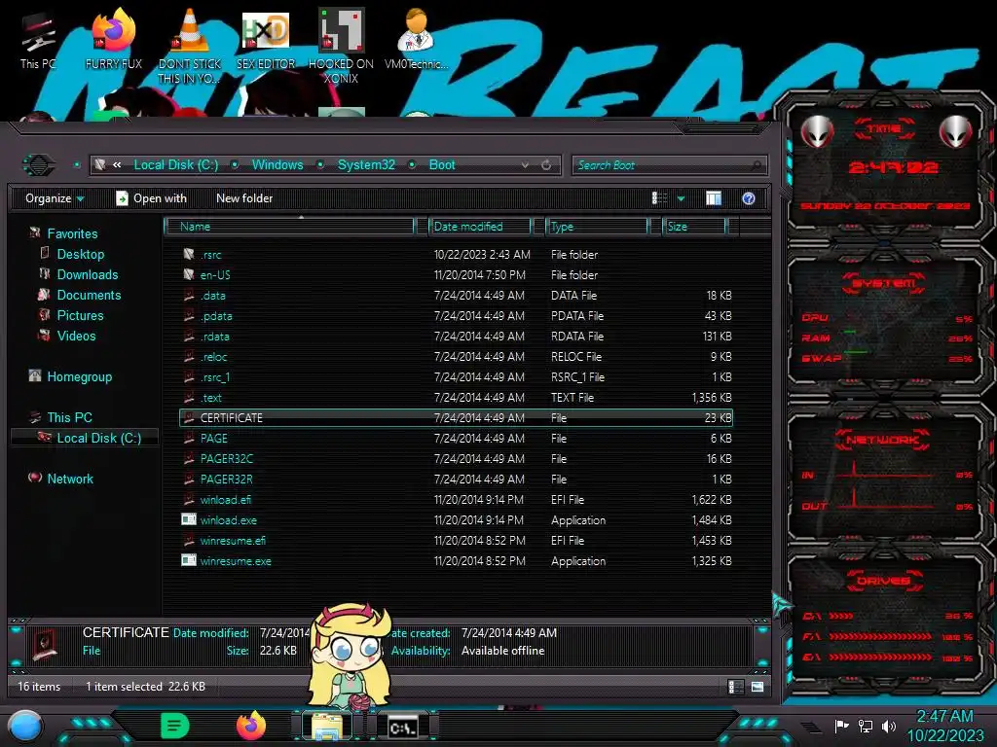997x747 pixels.
Task: Select the .data file
Action: (x=213, y=296)
